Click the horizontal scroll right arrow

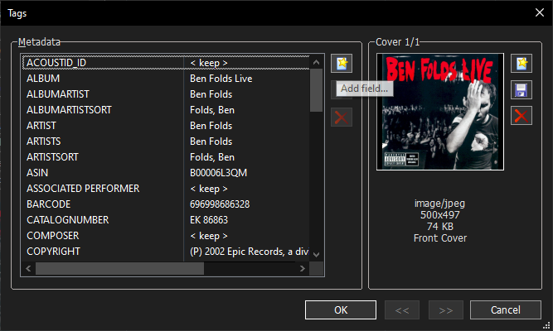(303, 269)
